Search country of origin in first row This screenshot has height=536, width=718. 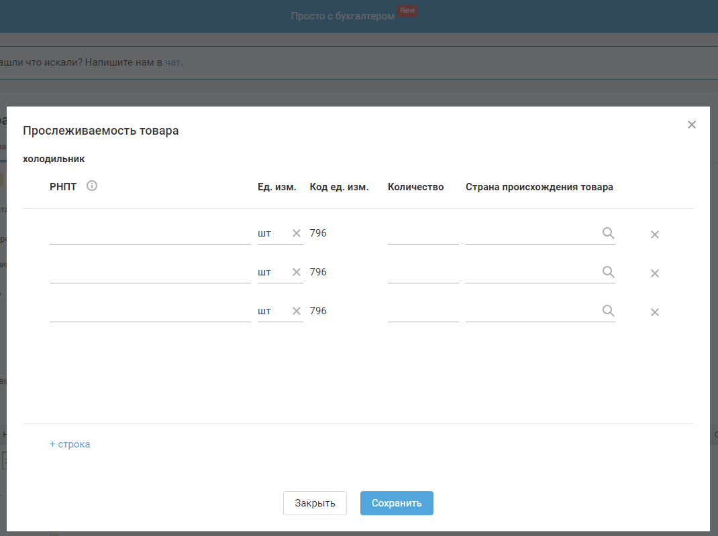[608, 232]
